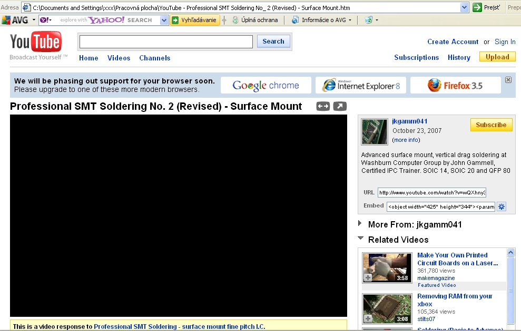521x331 pixels.
Task: Go to the Home tab
Action: click(x=89, y=58)
